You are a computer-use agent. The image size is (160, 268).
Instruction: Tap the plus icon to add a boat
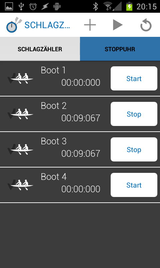(x=90, y=25)
